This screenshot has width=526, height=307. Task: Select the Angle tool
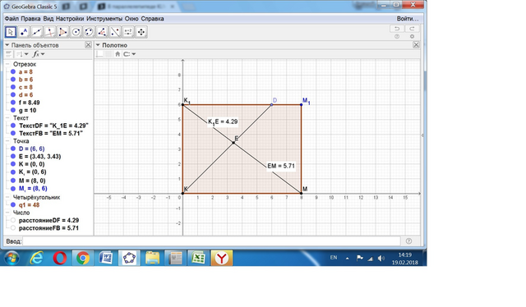click(102, 32)
